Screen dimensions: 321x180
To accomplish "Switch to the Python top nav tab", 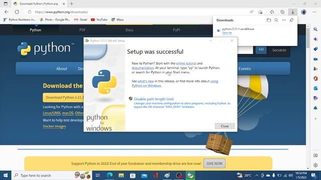I will click(x=36, y=30).
